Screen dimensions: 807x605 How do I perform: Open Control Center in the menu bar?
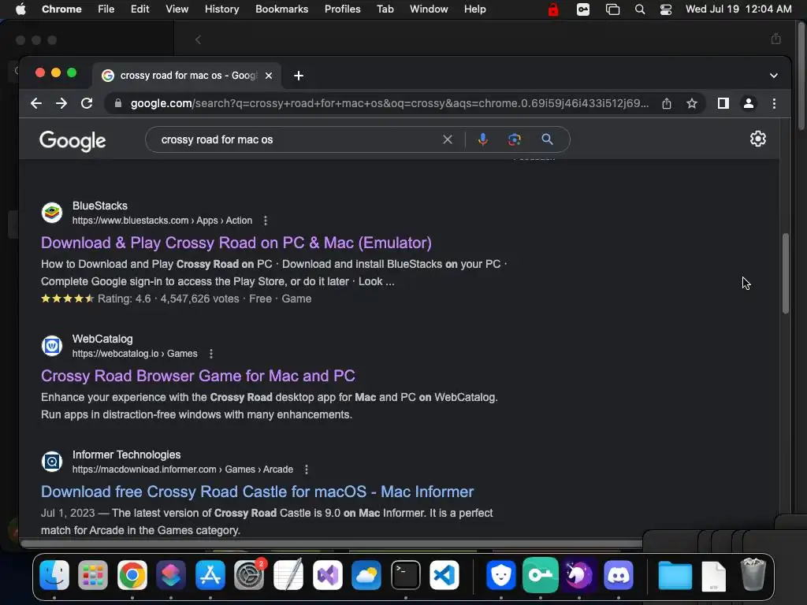(x=665, y=9)
